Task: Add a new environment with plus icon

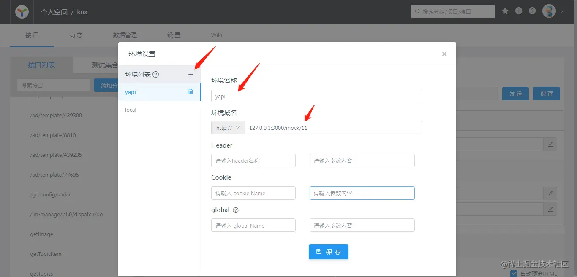Action: click(191, 74)
